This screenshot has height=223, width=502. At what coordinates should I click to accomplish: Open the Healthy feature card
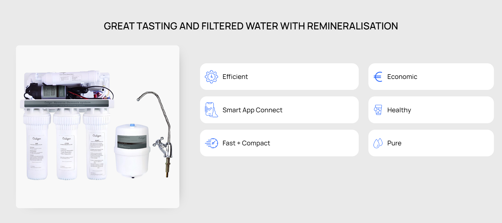click(431, 110)
